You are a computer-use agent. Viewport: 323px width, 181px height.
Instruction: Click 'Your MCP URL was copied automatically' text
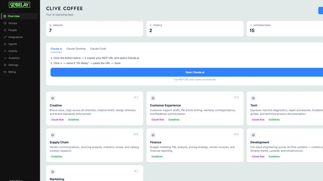(195, 79)
